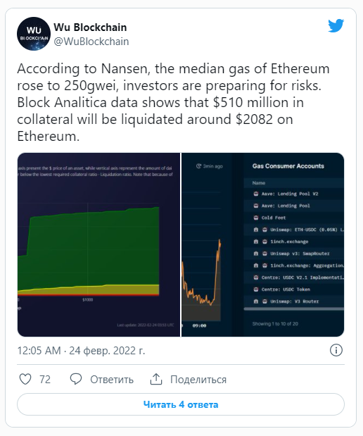Like the tweet with heart icon
The image size is (363, 436).
[x=25, y=379]
